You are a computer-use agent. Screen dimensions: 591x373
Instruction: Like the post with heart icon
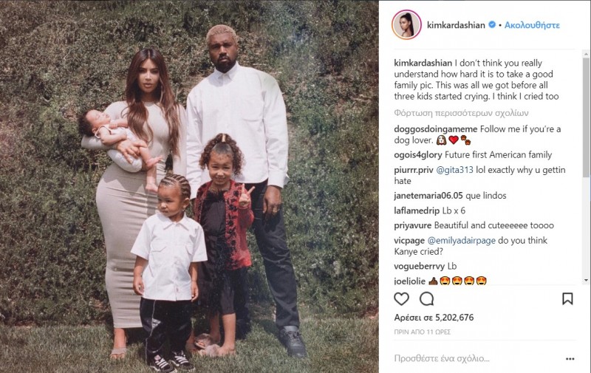401,299
